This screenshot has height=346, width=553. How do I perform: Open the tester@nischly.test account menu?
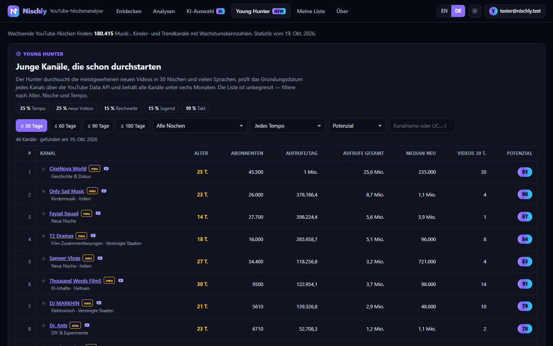[x=515, y=11]
